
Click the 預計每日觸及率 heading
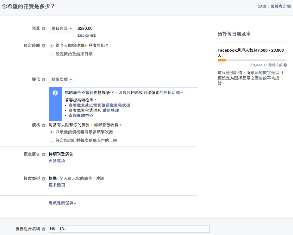tap(234, 34)
